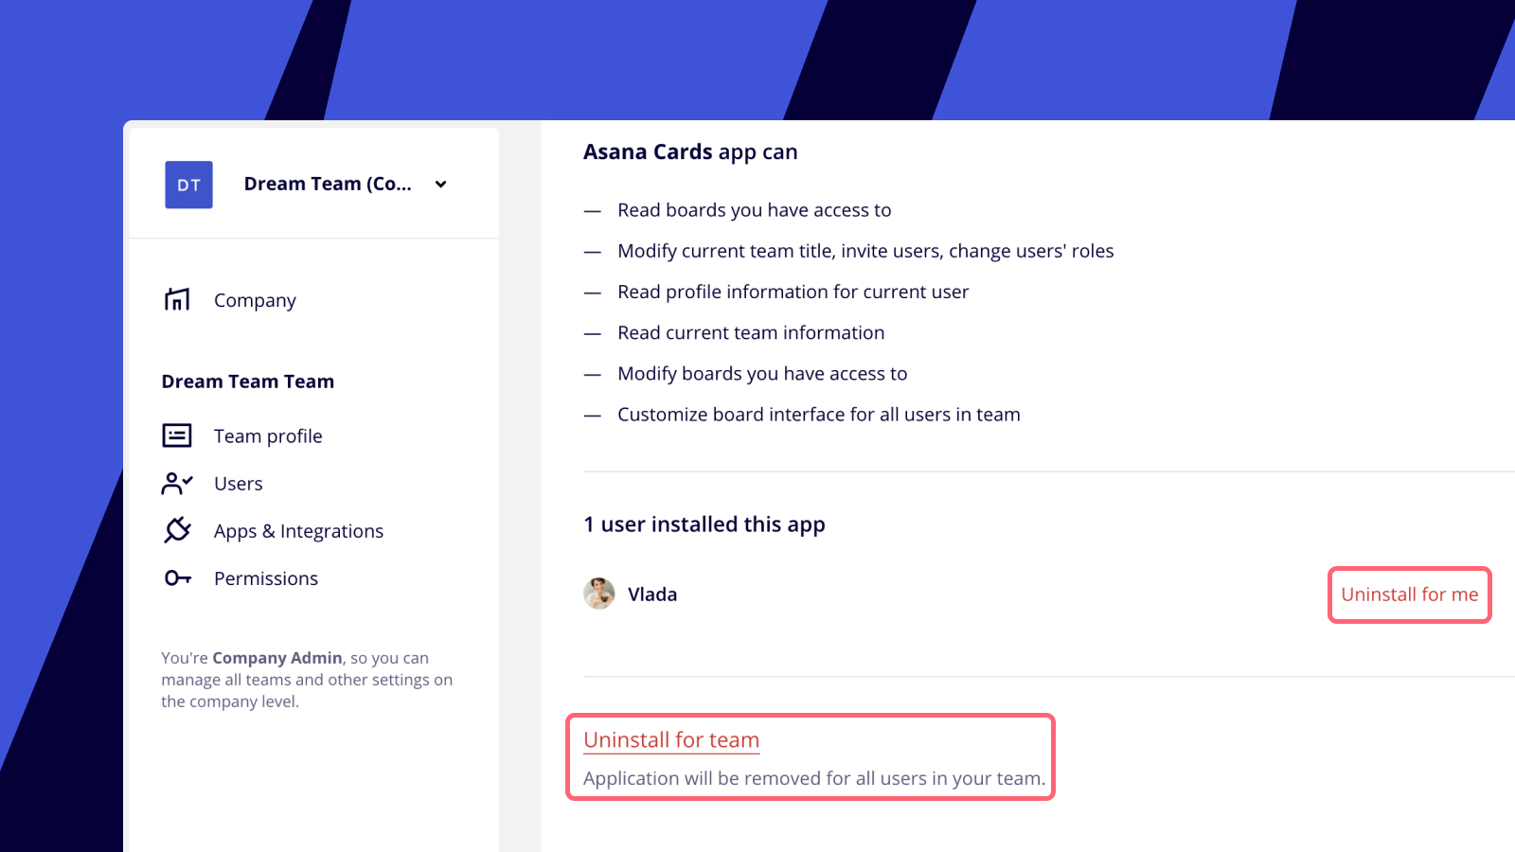The image size is (1515, 852).
Task: Click Vlada's profile photo
Action: click(598, 594)
